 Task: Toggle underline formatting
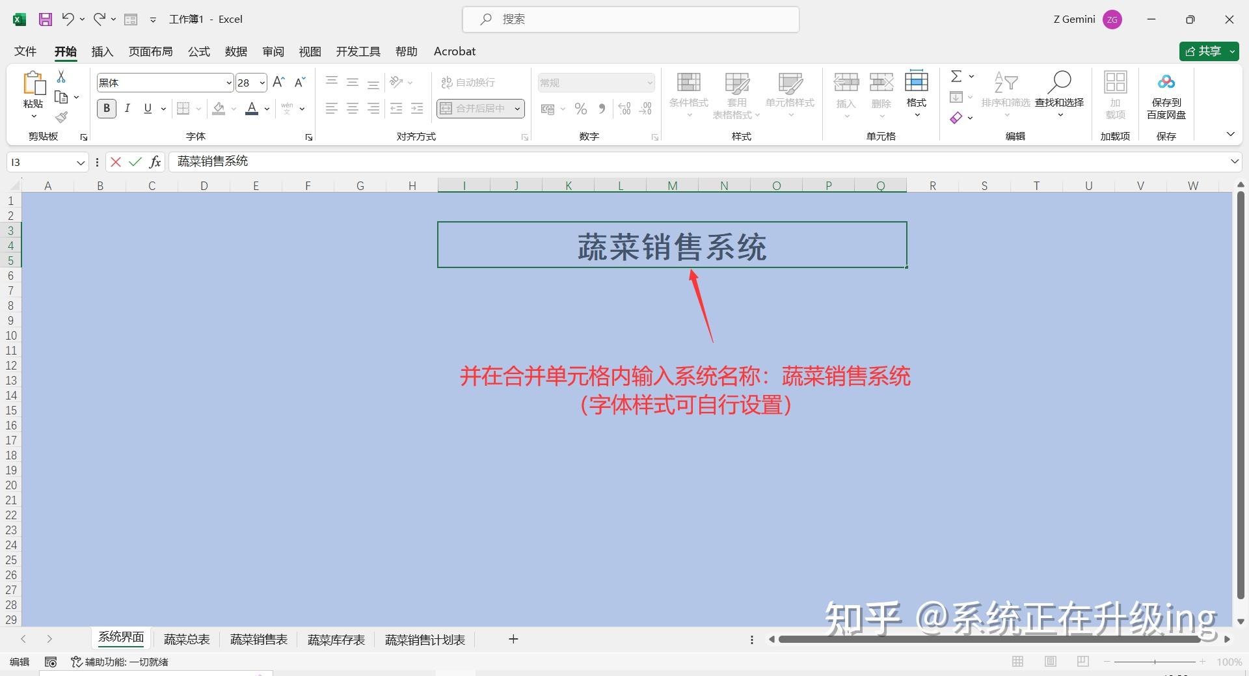148,108
